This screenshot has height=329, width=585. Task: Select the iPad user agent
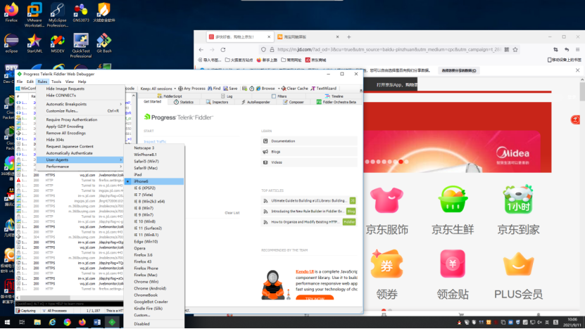pos(154,175)
